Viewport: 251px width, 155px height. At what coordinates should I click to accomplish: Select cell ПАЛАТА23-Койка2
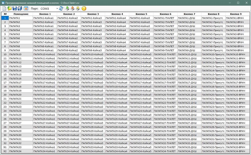[x=69, y=107]
